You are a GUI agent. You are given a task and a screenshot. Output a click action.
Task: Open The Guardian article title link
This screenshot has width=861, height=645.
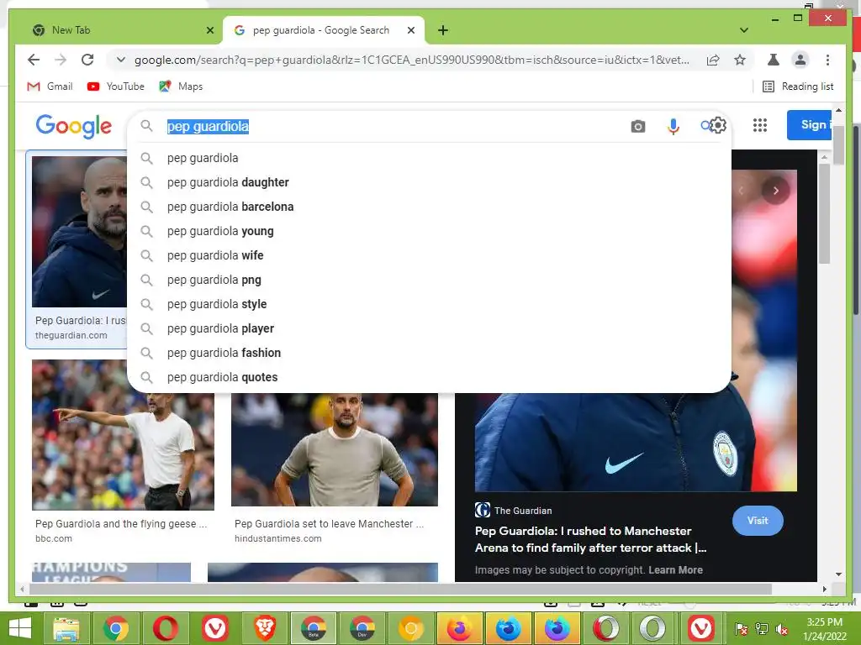click(x=590, y=539)
